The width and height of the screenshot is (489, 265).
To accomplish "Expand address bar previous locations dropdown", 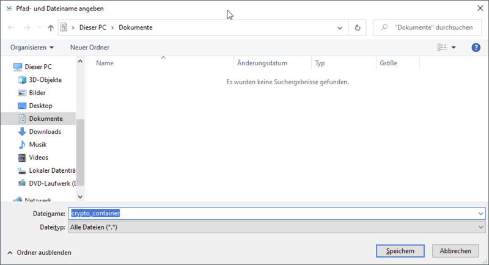I will pyautogui.click(x=340, y=28).
